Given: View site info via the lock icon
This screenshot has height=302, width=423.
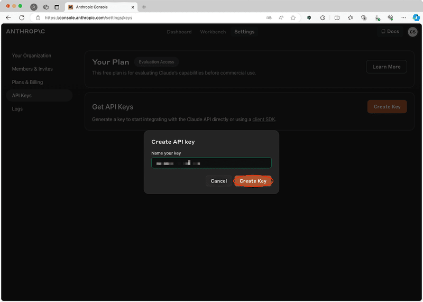Looking at the screenshot, I should click(38, 18).
